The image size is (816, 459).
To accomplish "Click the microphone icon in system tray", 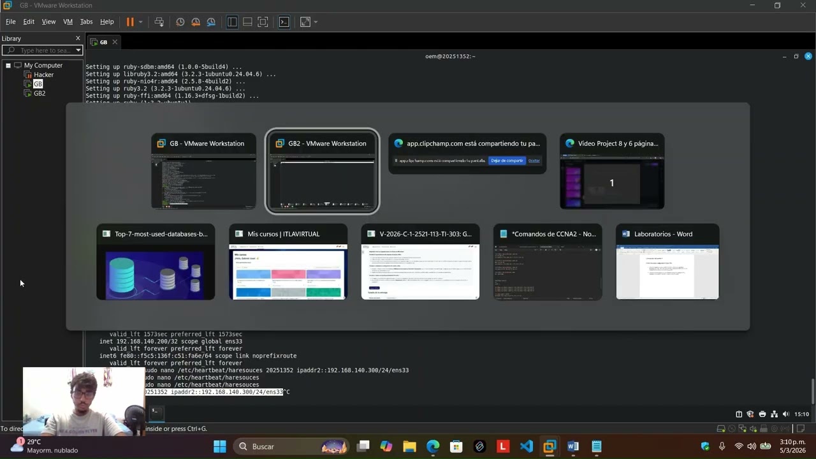I will [722, 446].
